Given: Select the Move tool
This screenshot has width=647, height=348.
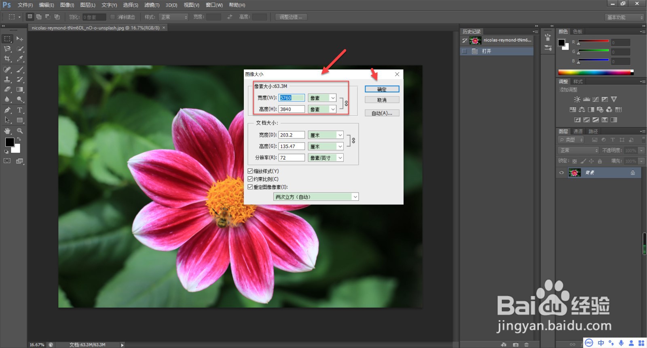Looking at the screenshot, I should [x=20, y=39].
